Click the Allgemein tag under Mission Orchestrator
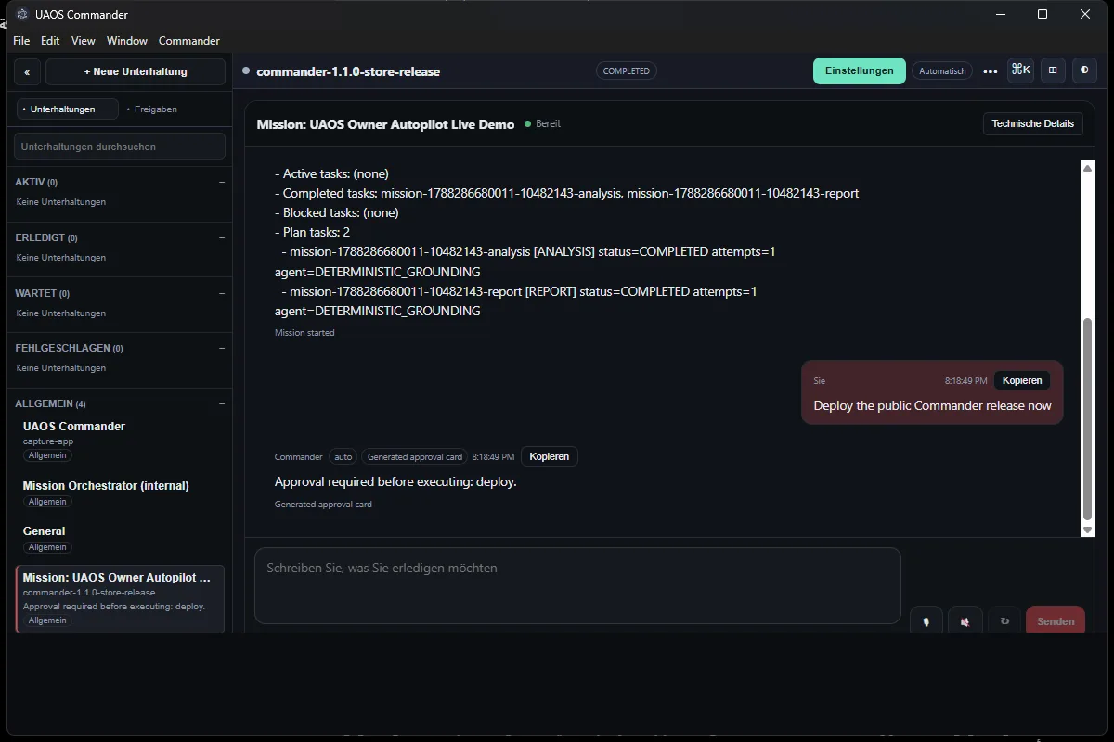Viewport: 1114px width, 742px height. pos(47,502)
